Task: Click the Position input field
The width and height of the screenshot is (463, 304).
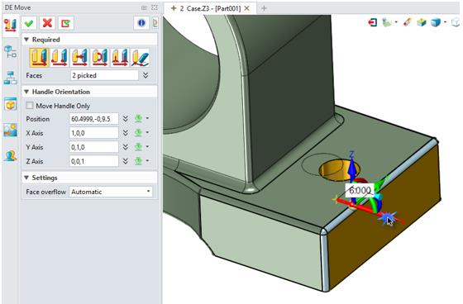Action: click(x=94, y=119)
